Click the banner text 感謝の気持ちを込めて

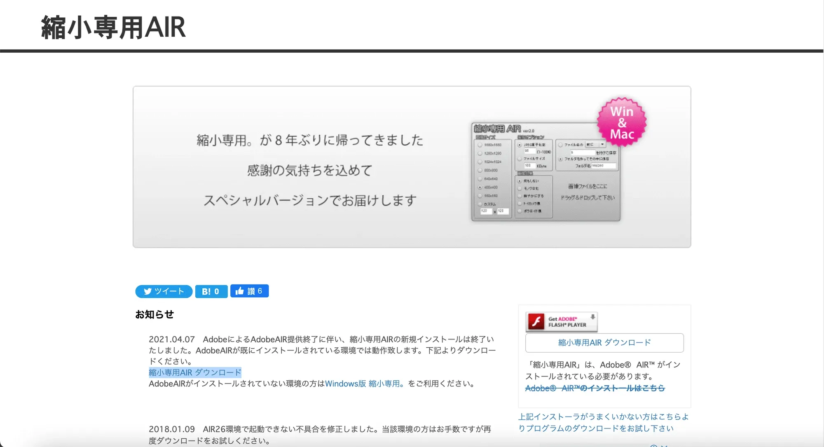click(x=310, y=170)
